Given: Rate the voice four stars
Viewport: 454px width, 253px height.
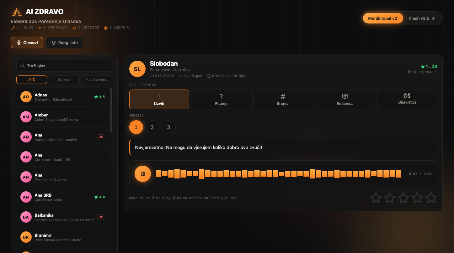Looking at the screenshot, I should (x=417, y=198).
